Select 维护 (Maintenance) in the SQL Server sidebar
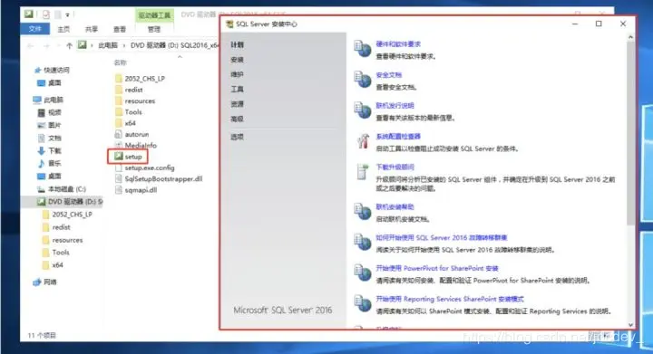Viewport: 653px width, 354px height. (237, 74)
